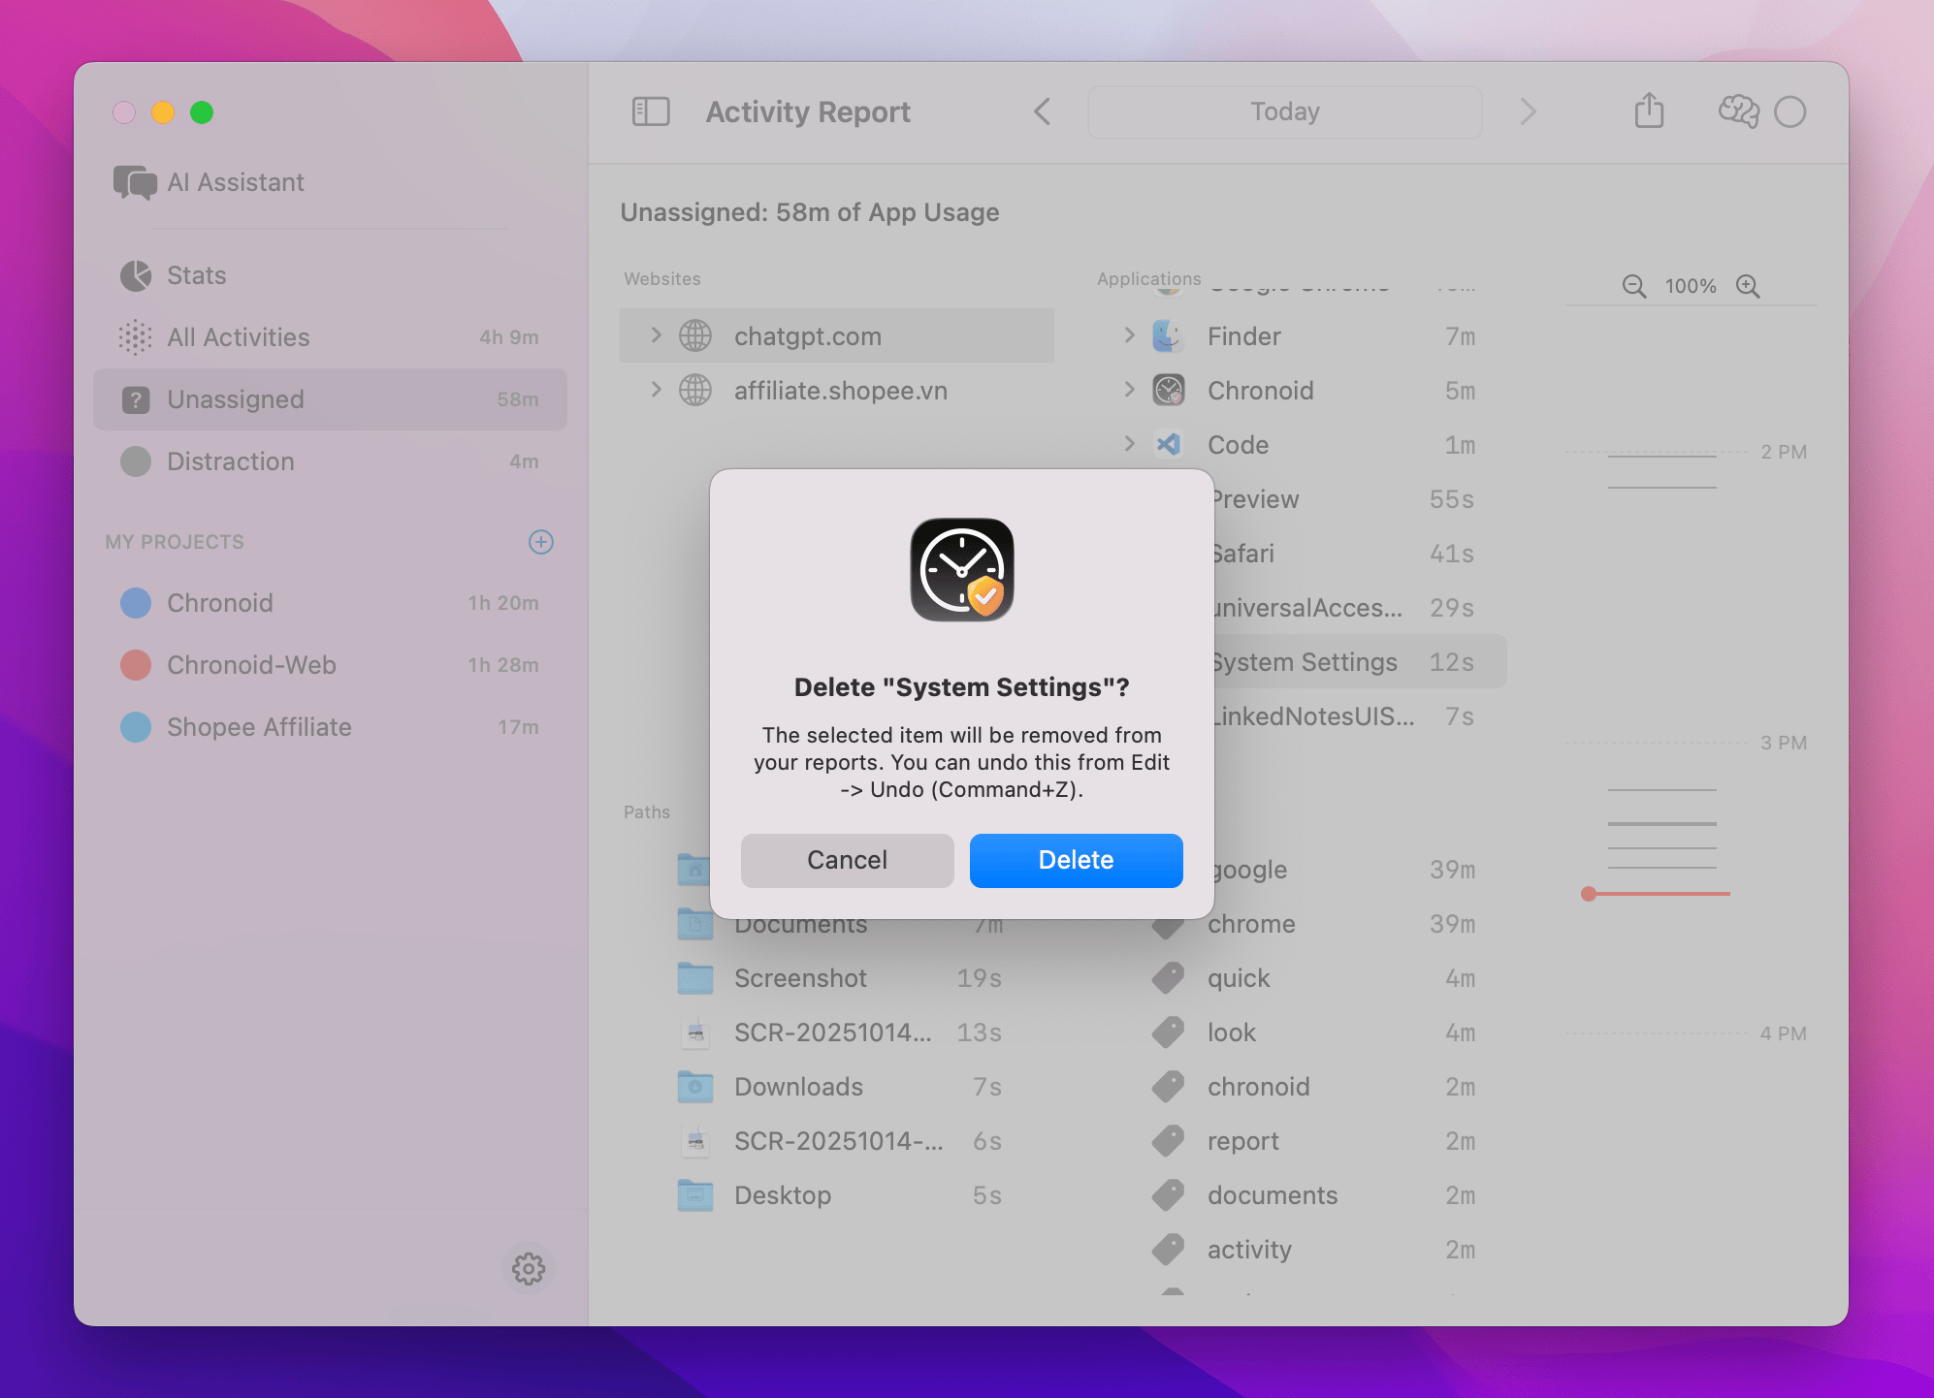Click the share/export icon in the toolbar
Image resolution: width=1934 pixels, height=1398 pixels.
pyautogui.click(x=1649, y=111)
